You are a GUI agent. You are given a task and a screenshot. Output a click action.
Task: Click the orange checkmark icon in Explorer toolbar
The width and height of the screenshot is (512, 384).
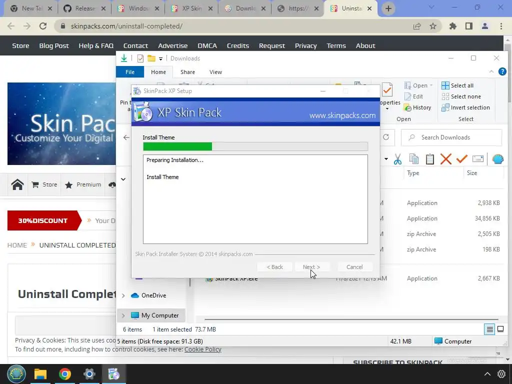tap(461, 159)
